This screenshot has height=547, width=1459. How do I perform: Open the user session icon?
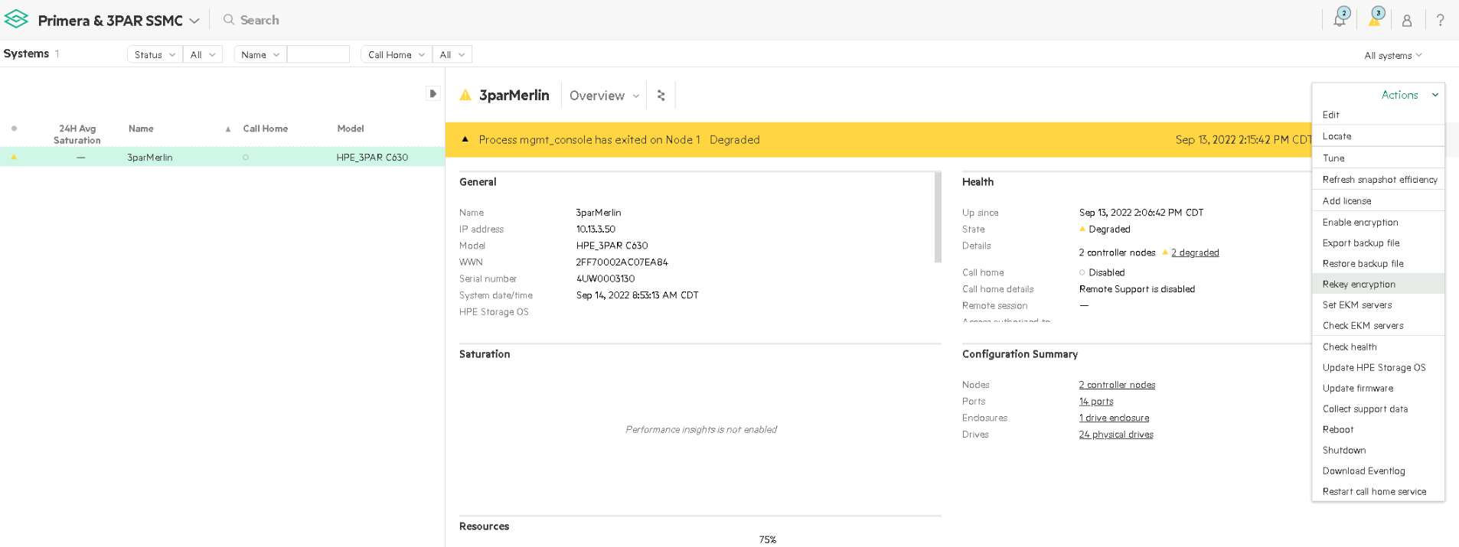point(1407,21)
